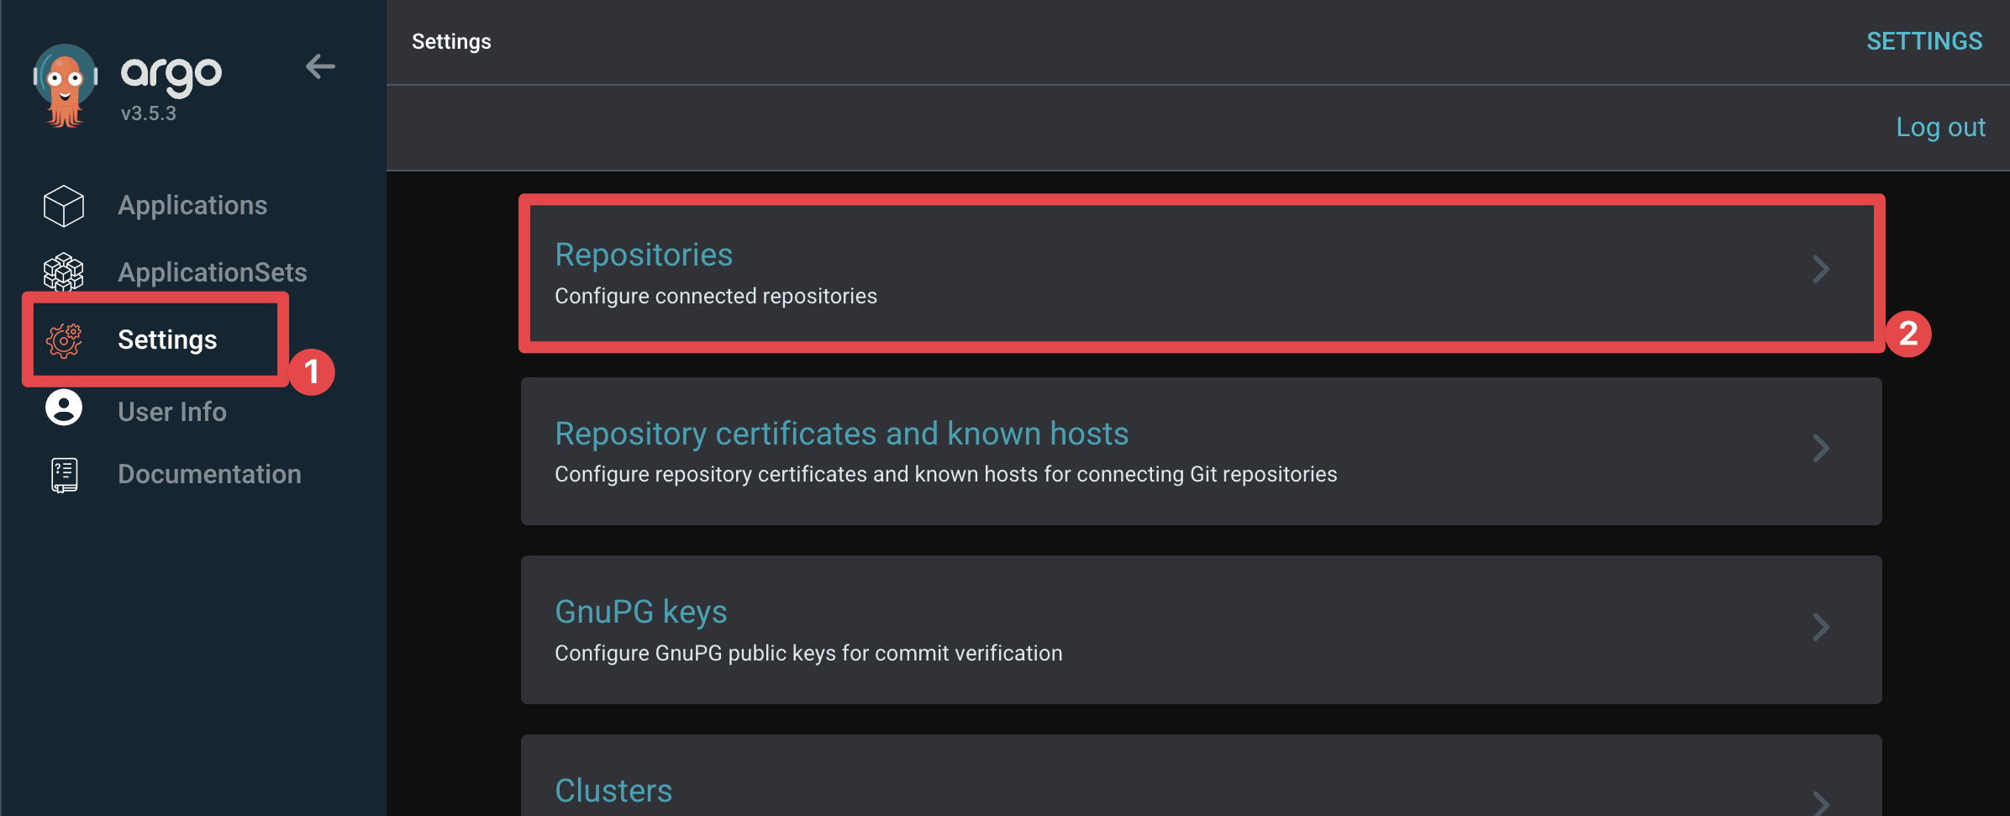
Task: Select User Info menu entry
Action: (172, 412)
